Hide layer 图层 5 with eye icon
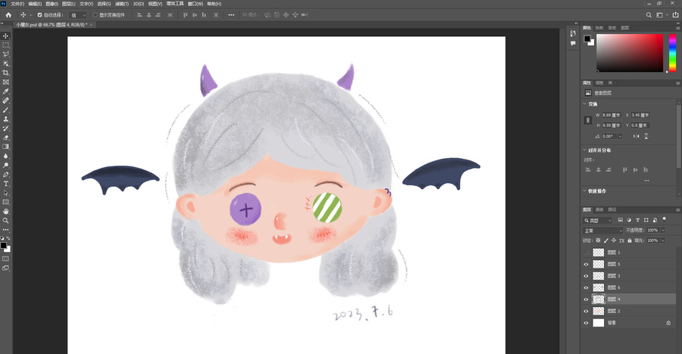 (586, 264)
